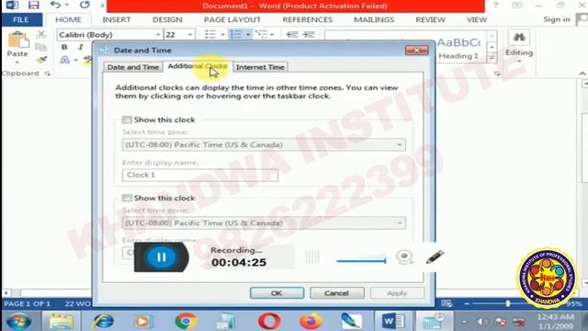The image size is (588, 331).
Task: Click OK in Date and Time dialog
Action: [277, 293]
